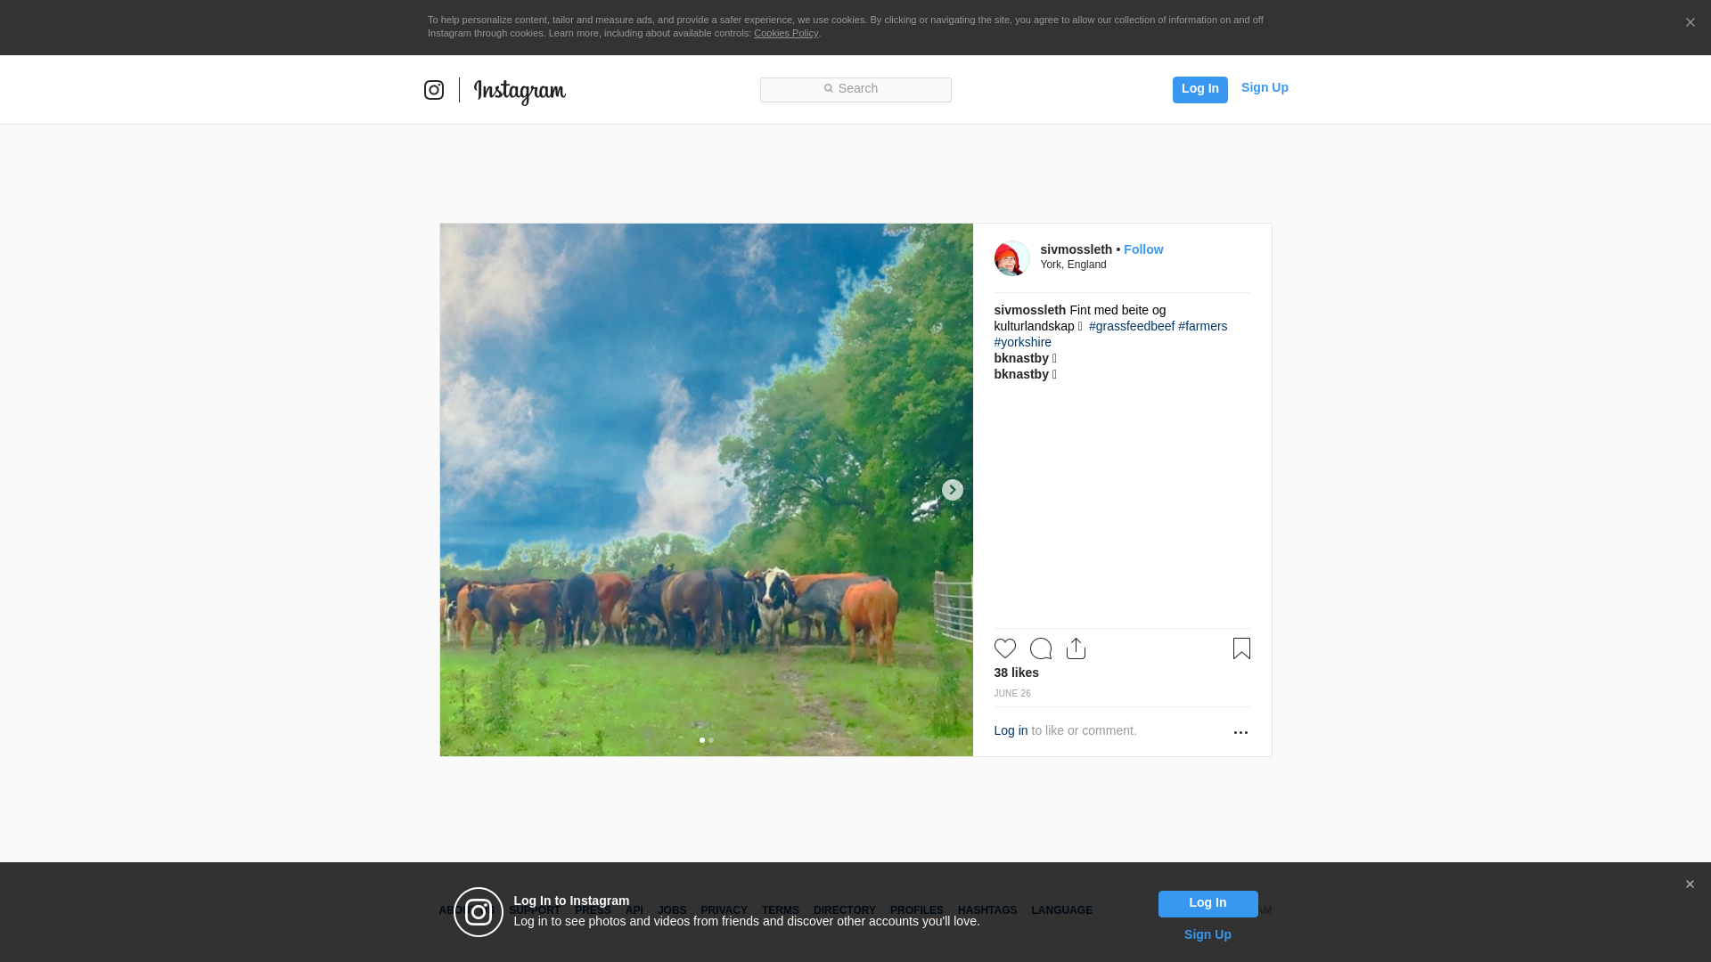Open the HASHTAGS footer link
The image size is (1711, 962).
(x=986, y=910)
